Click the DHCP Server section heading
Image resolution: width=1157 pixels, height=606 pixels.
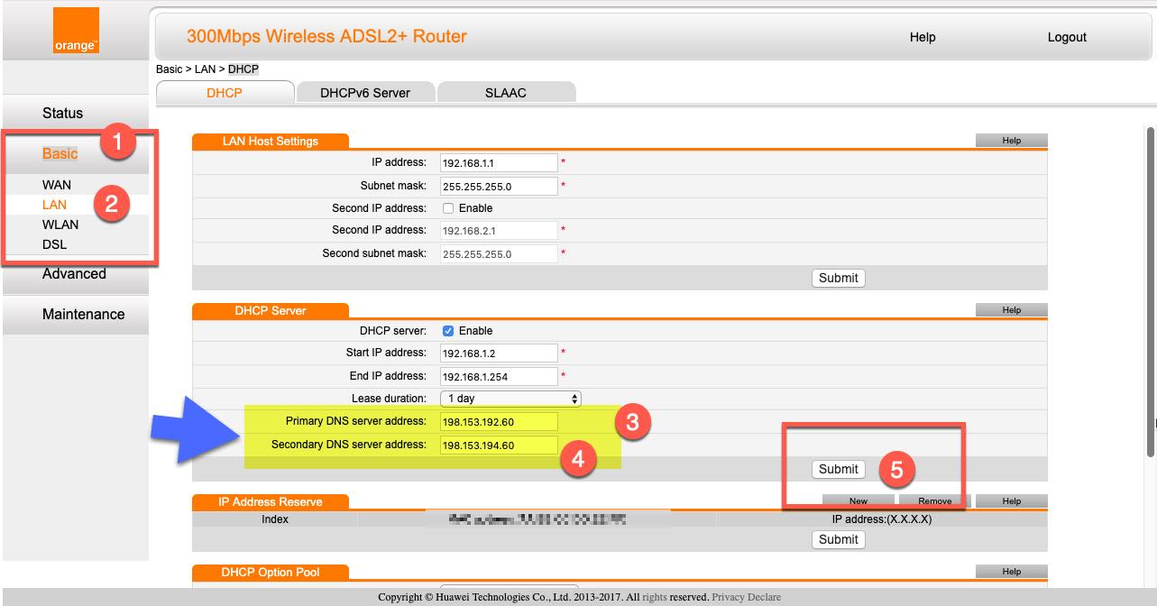[271, 310]
